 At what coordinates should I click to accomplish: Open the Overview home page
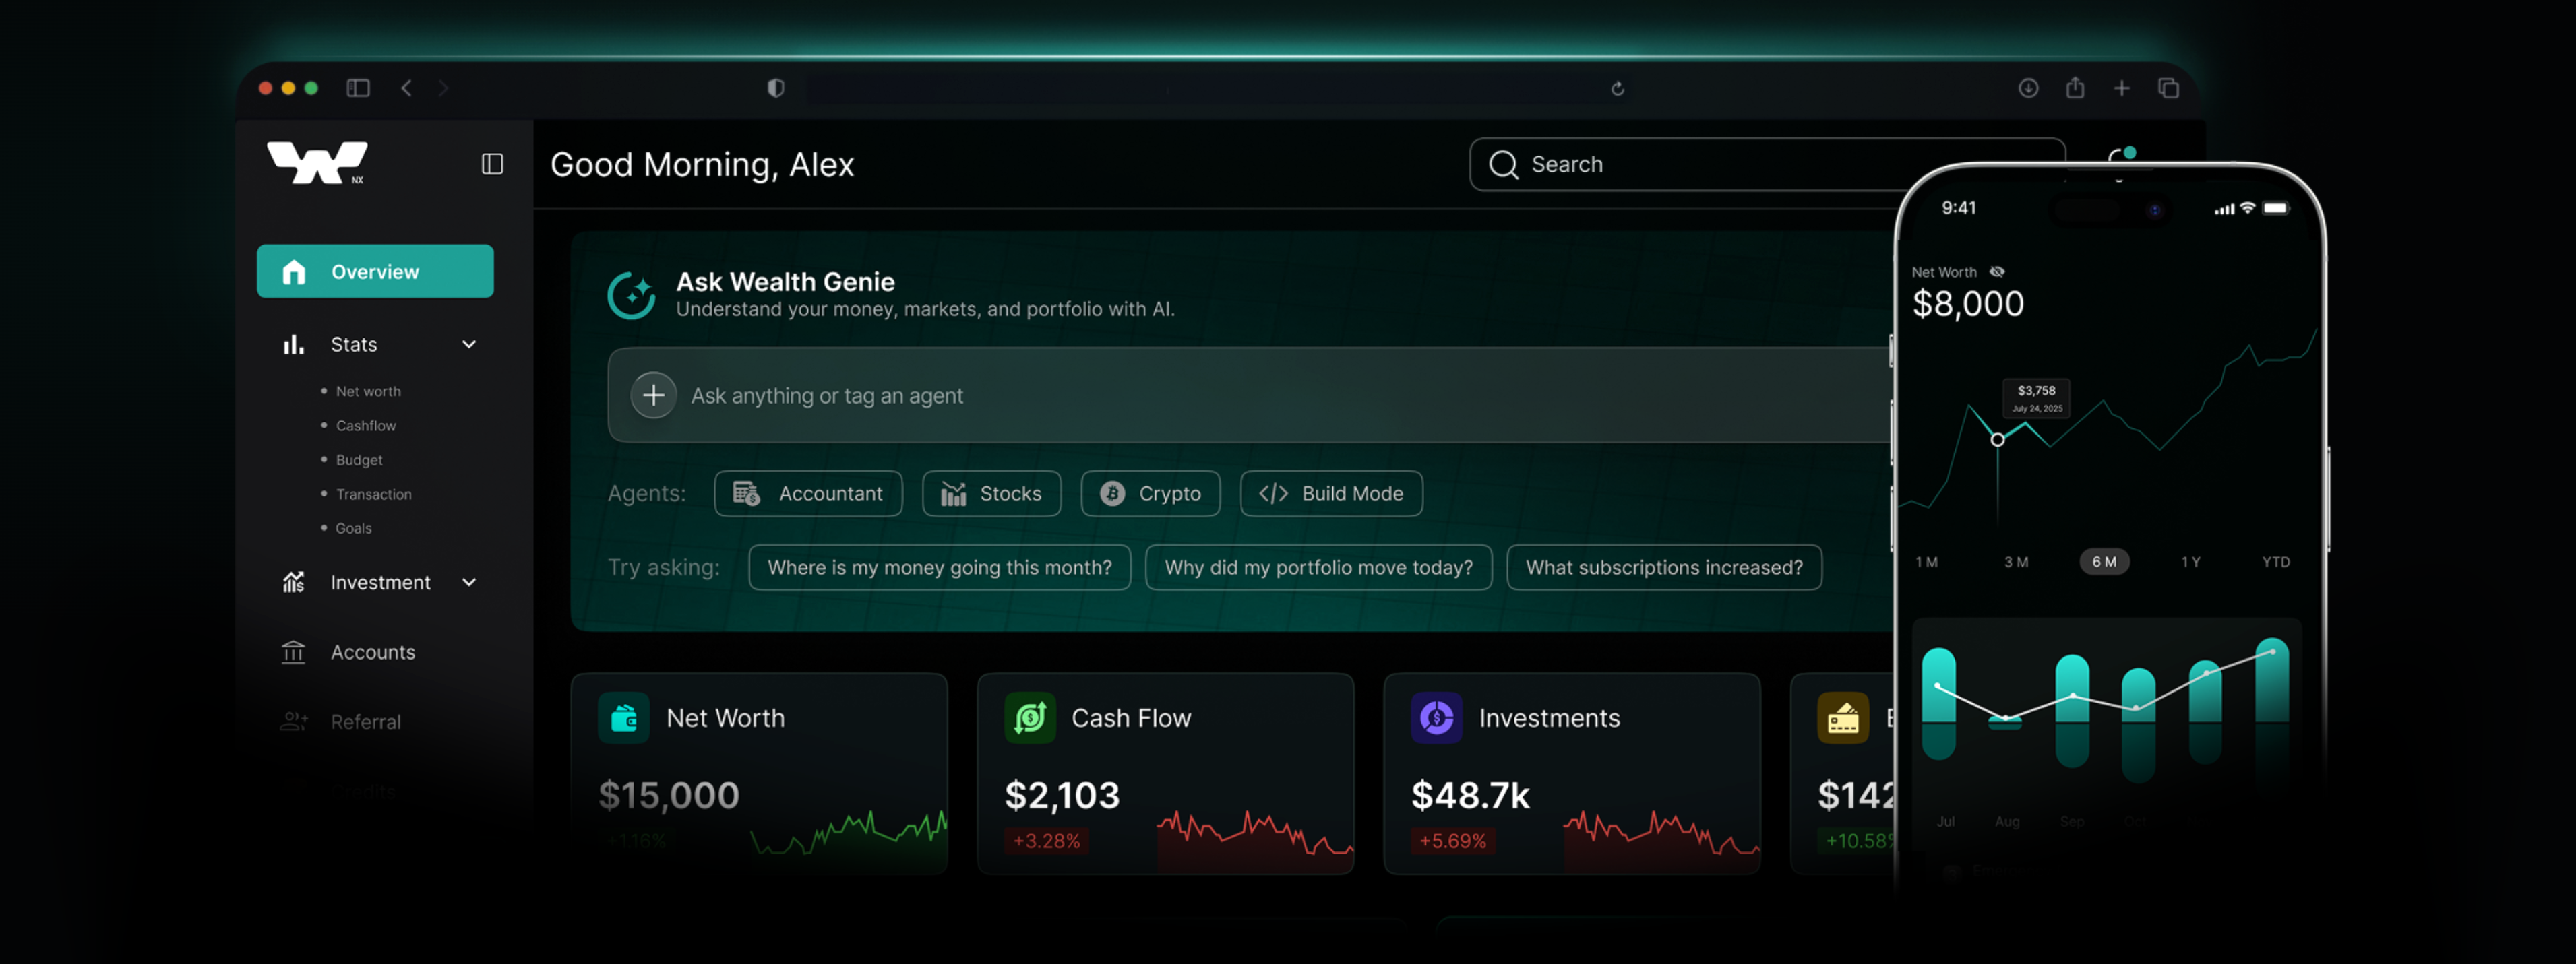click(375, 271)
